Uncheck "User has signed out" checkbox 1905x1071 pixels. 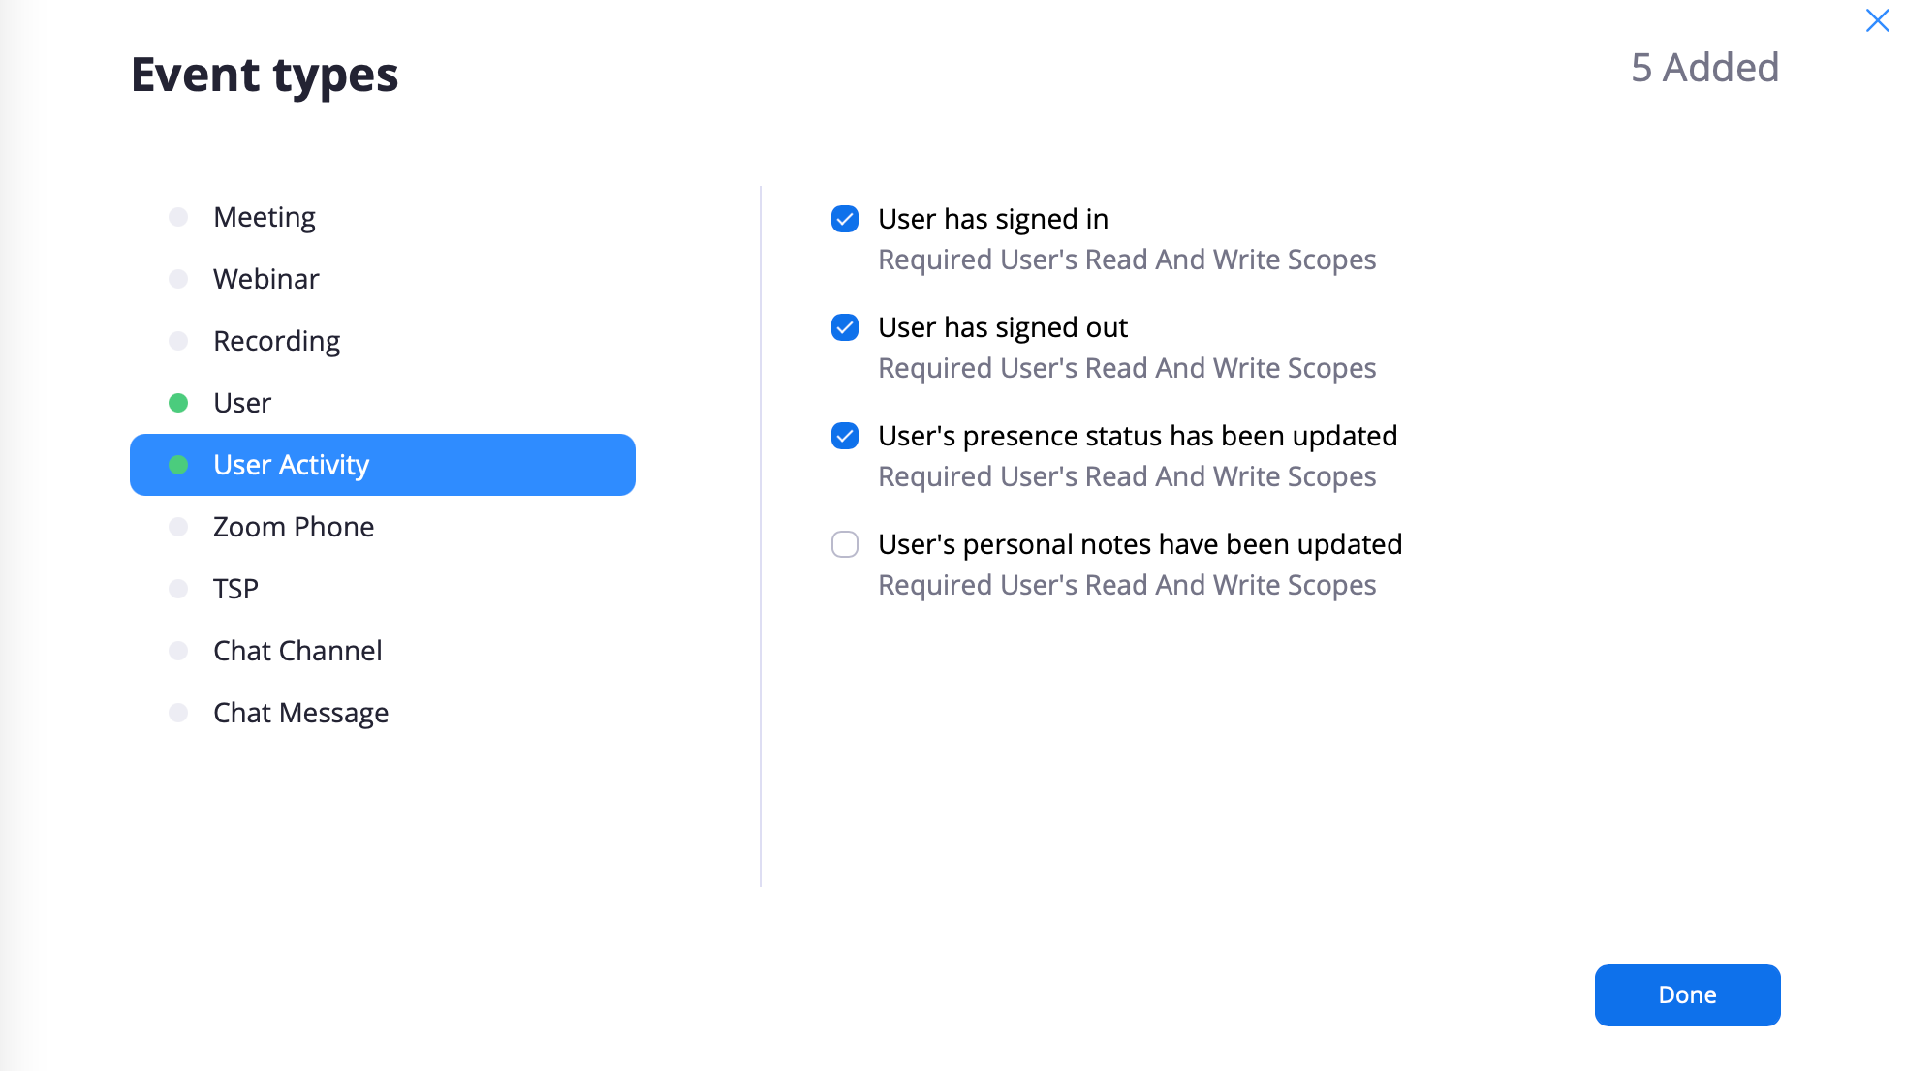(x=845, y=327)
